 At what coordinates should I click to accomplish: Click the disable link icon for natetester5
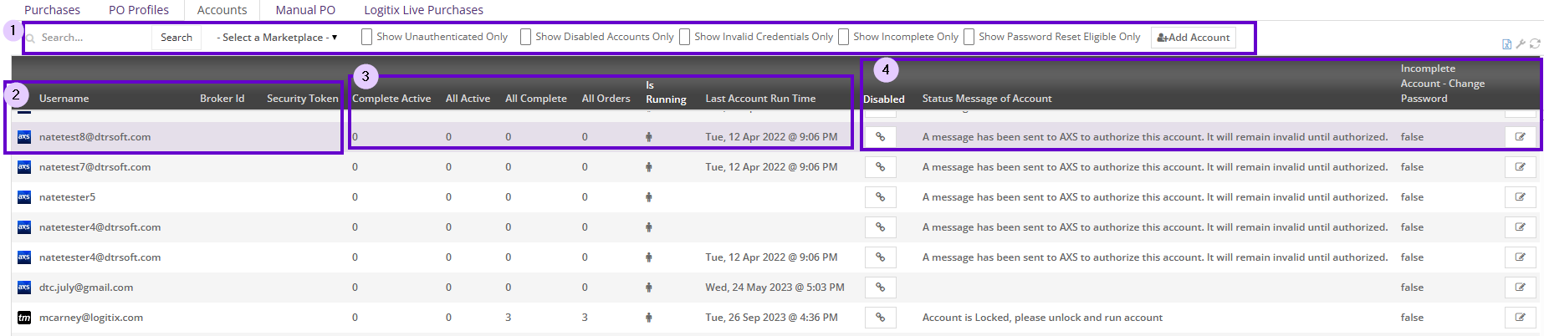880,197
